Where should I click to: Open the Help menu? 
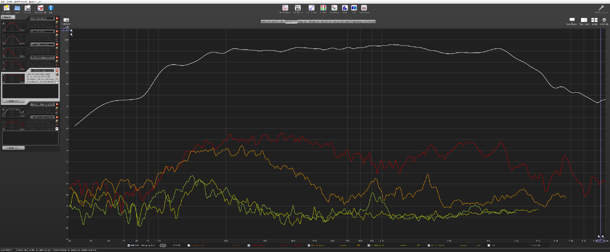point(40,2)
